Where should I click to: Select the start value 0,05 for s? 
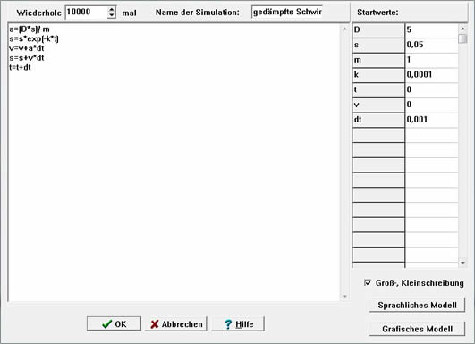click(431, 45)
